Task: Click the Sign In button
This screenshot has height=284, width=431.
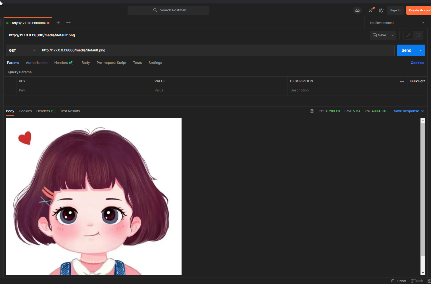Action: pos(395,10)
